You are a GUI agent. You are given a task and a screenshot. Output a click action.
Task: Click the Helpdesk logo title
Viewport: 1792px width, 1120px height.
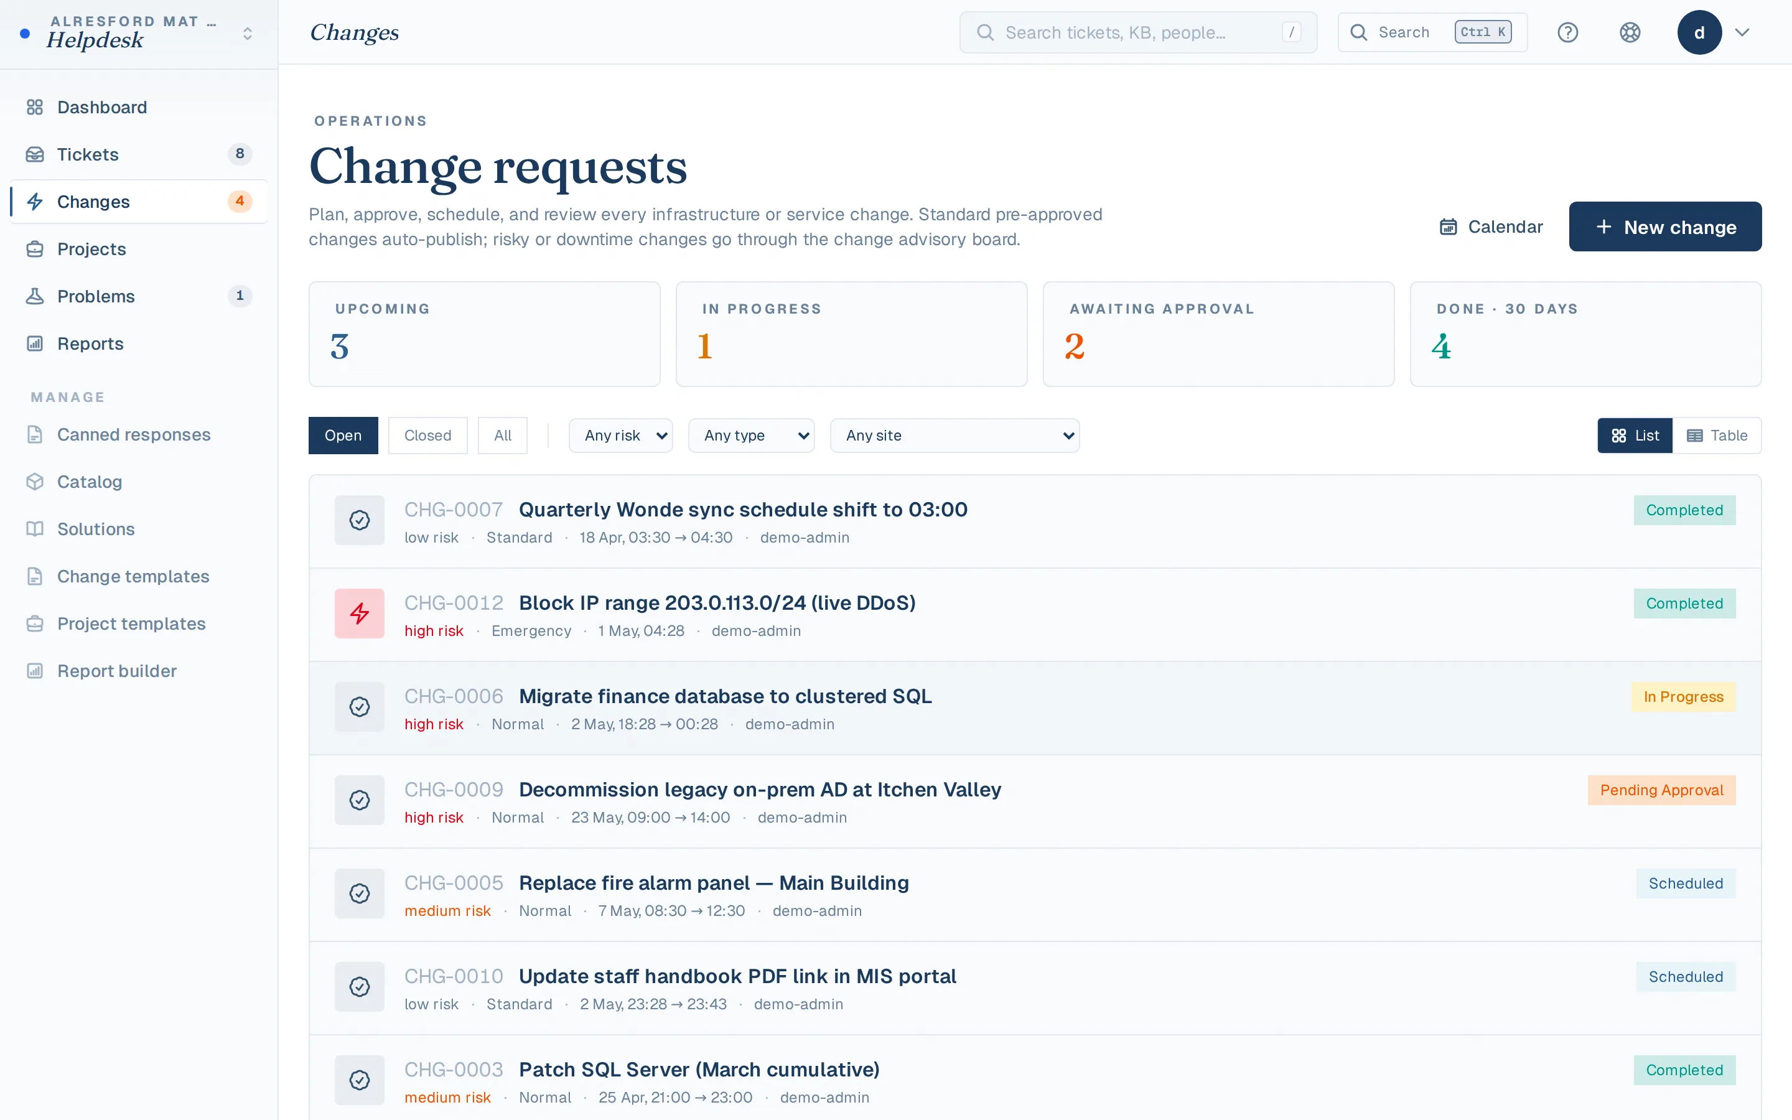point(94,40)
